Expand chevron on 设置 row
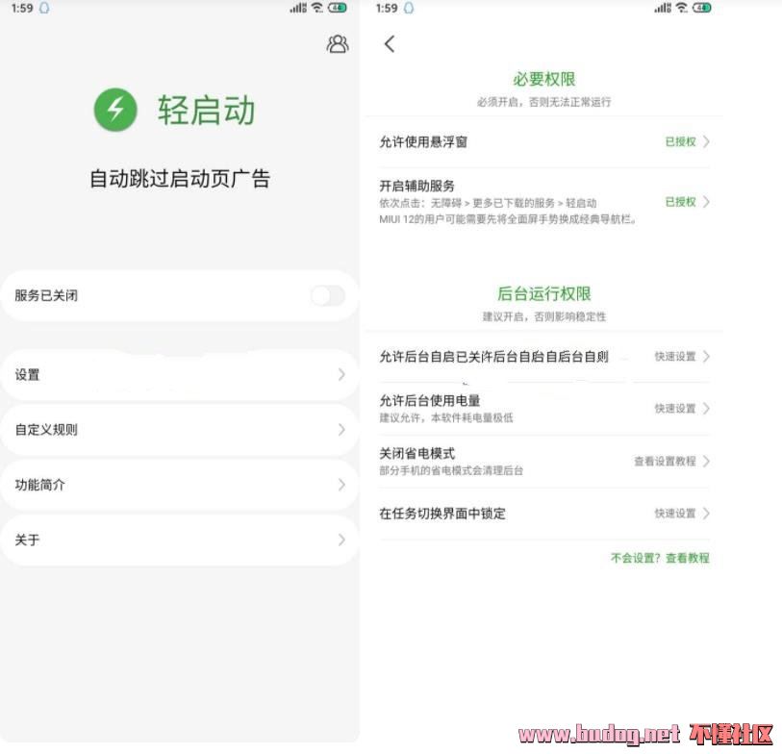 pos(341,374)
